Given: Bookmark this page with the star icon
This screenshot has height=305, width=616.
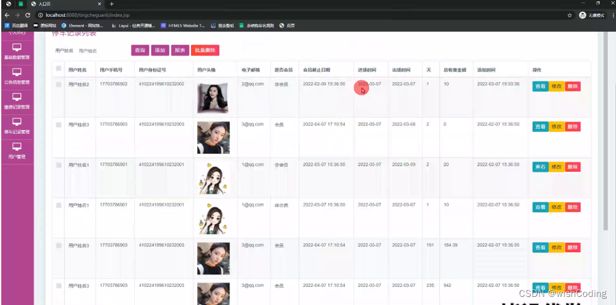Looking at the screenshot, I should [x=569, y=16].
